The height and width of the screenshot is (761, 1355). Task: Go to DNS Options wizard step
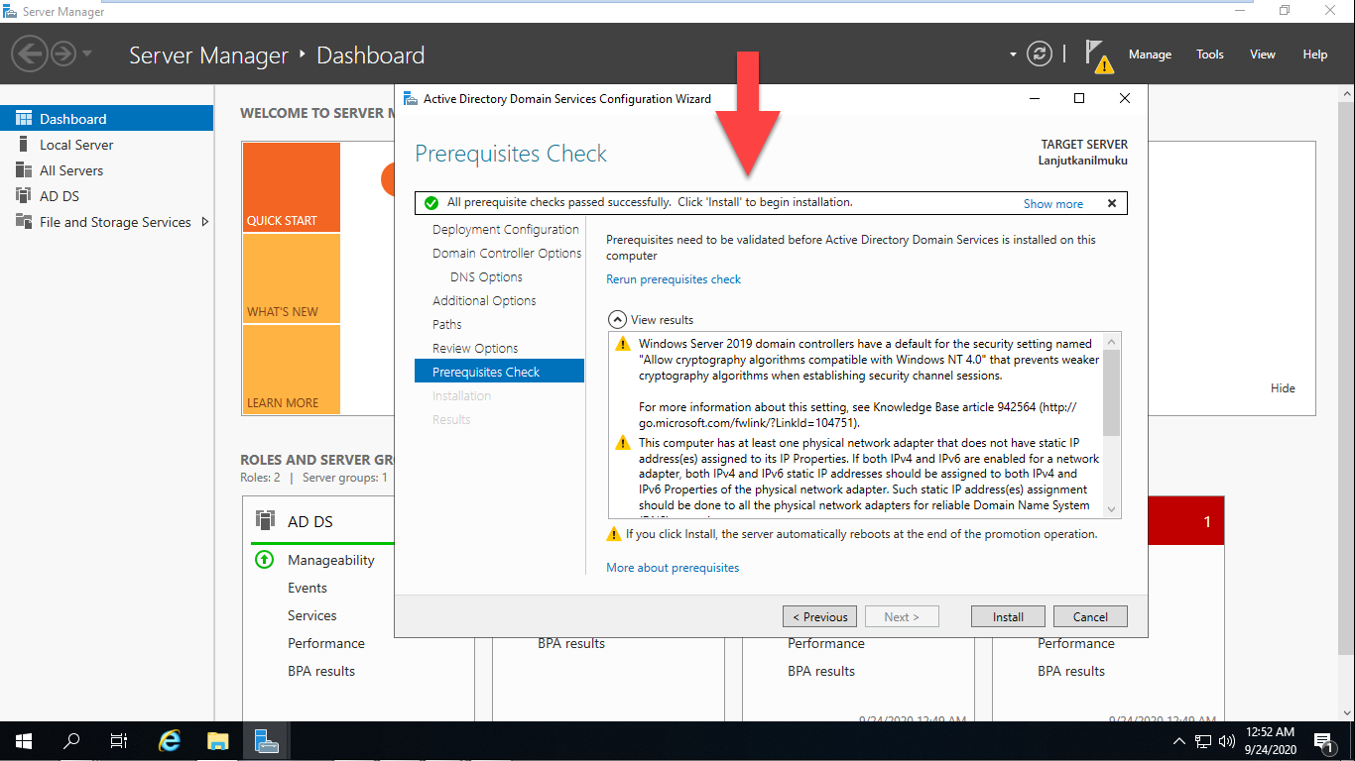(x=486, y=276)
